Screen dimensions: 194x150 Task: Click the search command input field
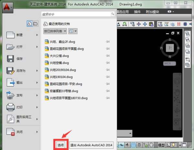[x=76, y=14]
